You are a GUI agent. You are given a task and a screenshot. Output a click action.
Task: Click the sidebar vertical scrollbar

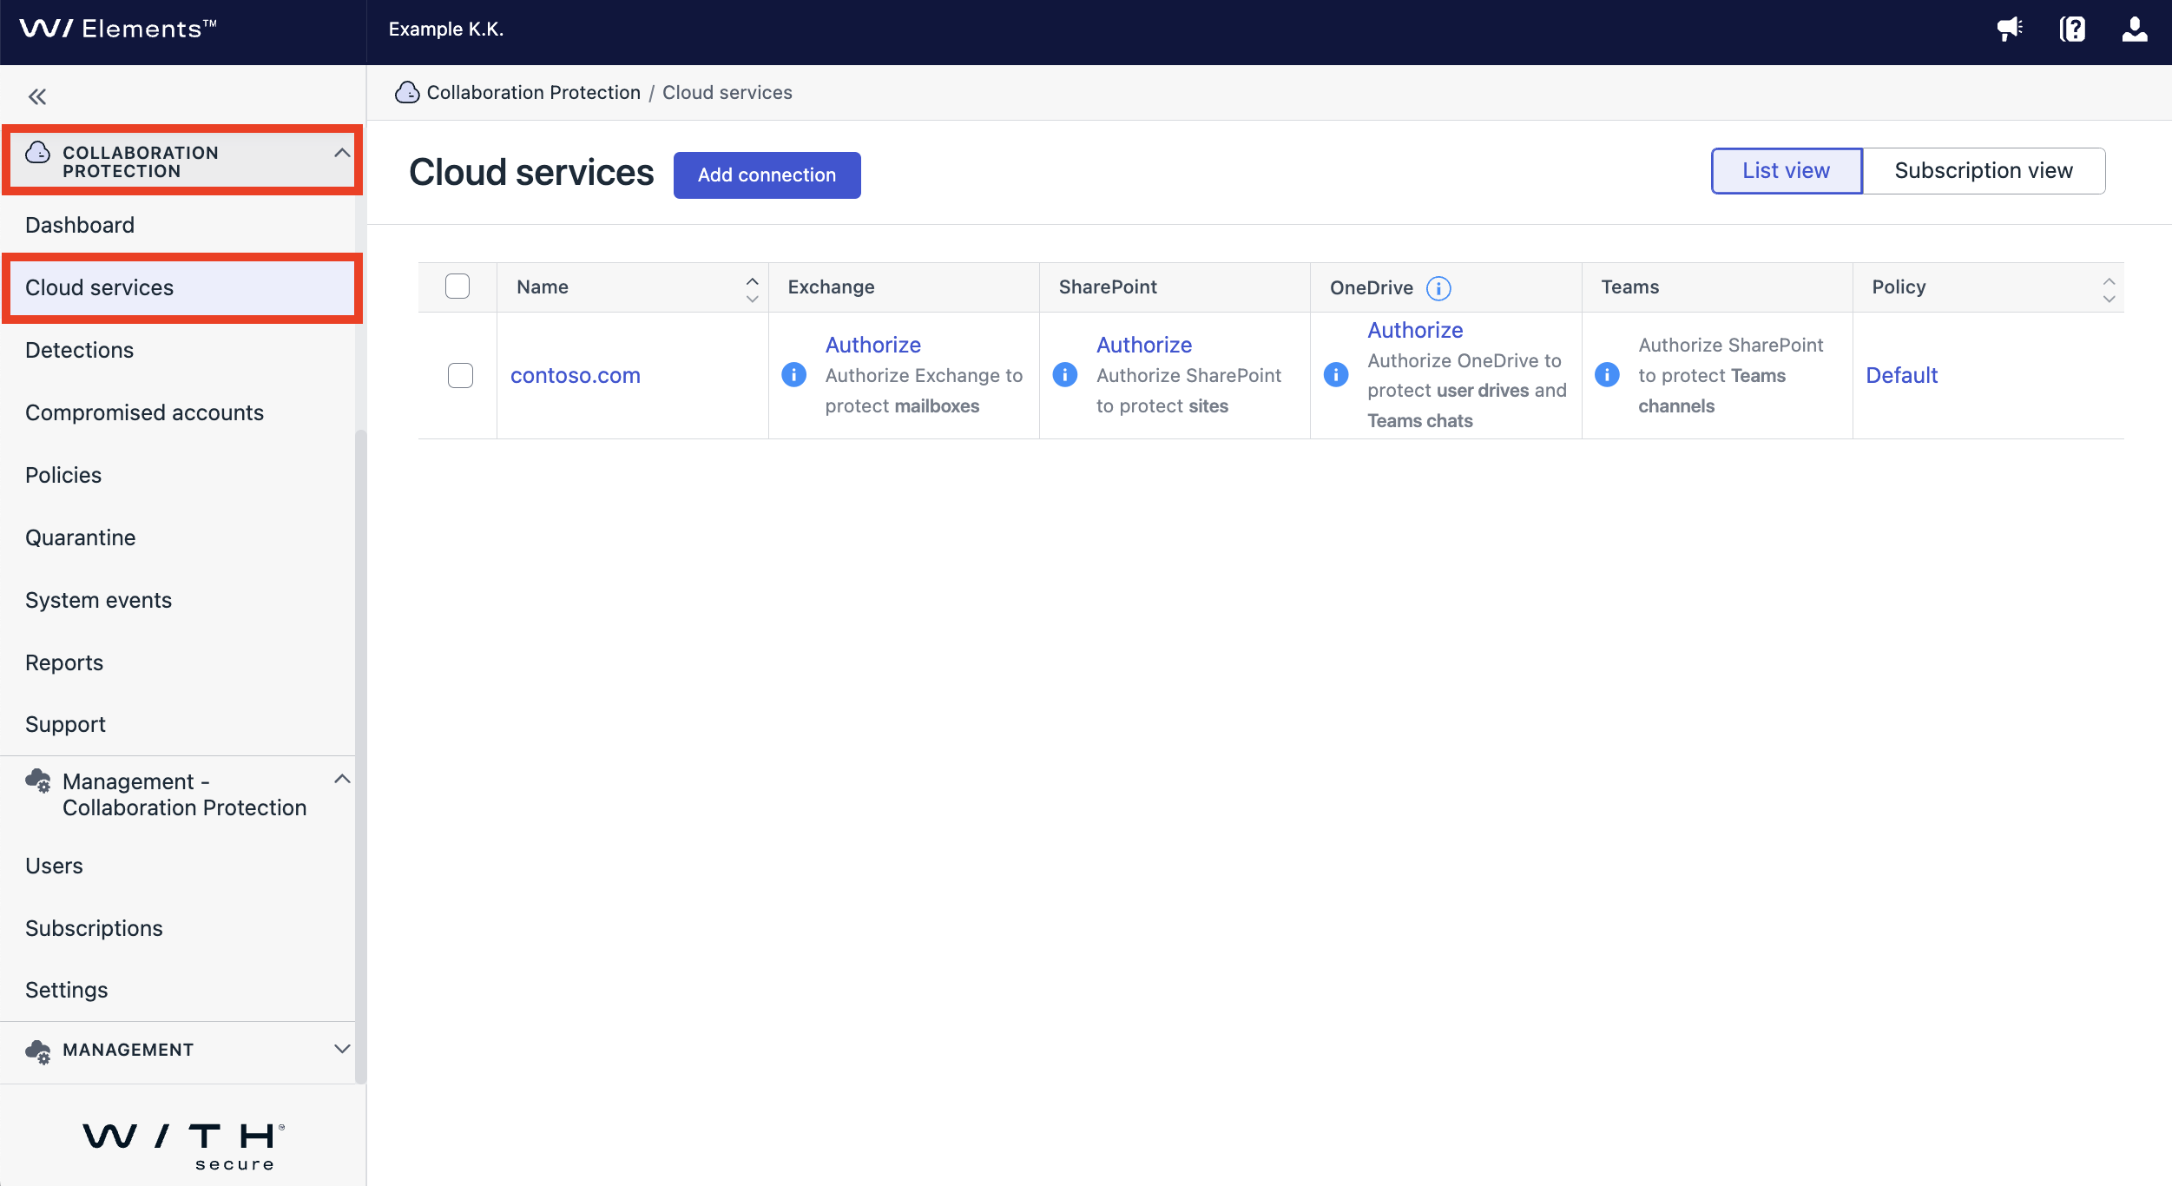(360, 755)
